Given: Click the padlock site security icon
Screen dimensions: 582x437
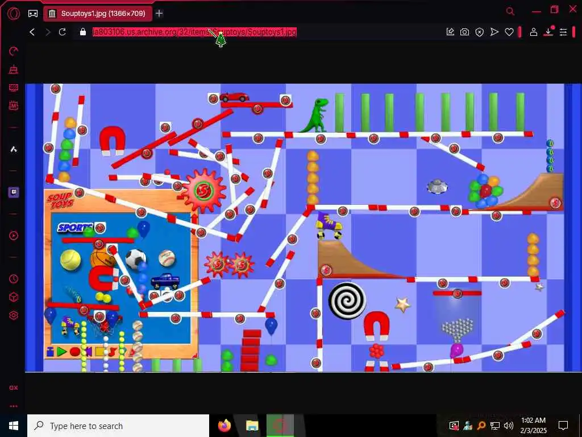Looking at the screenshot, I should (83, 32).
